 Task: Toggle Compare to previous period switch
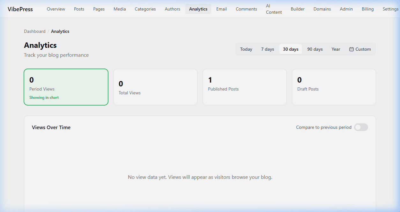361,127
